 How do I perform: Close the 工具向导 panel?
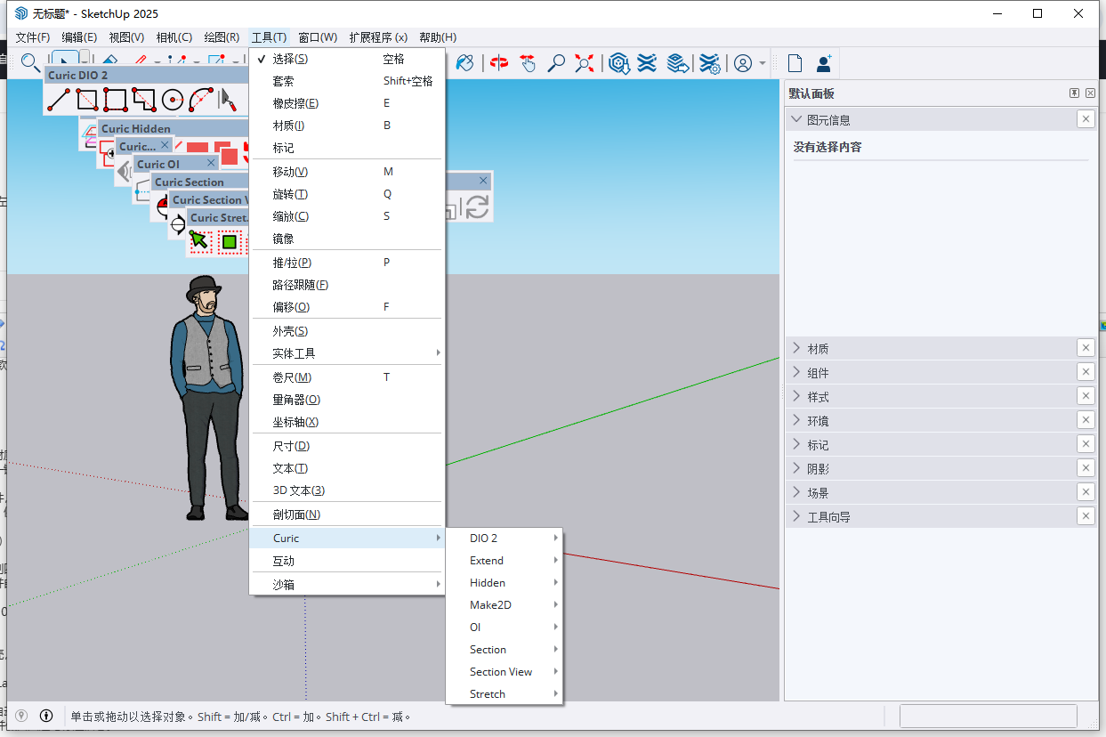1085,516
